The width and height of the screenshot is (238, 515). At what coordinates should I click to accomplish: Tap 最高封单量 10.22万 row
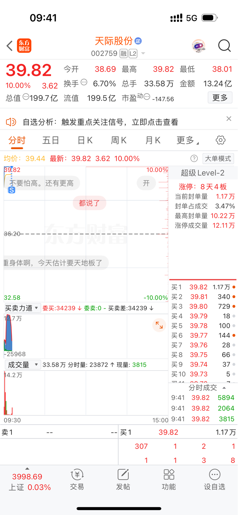(x=205, y=216)
